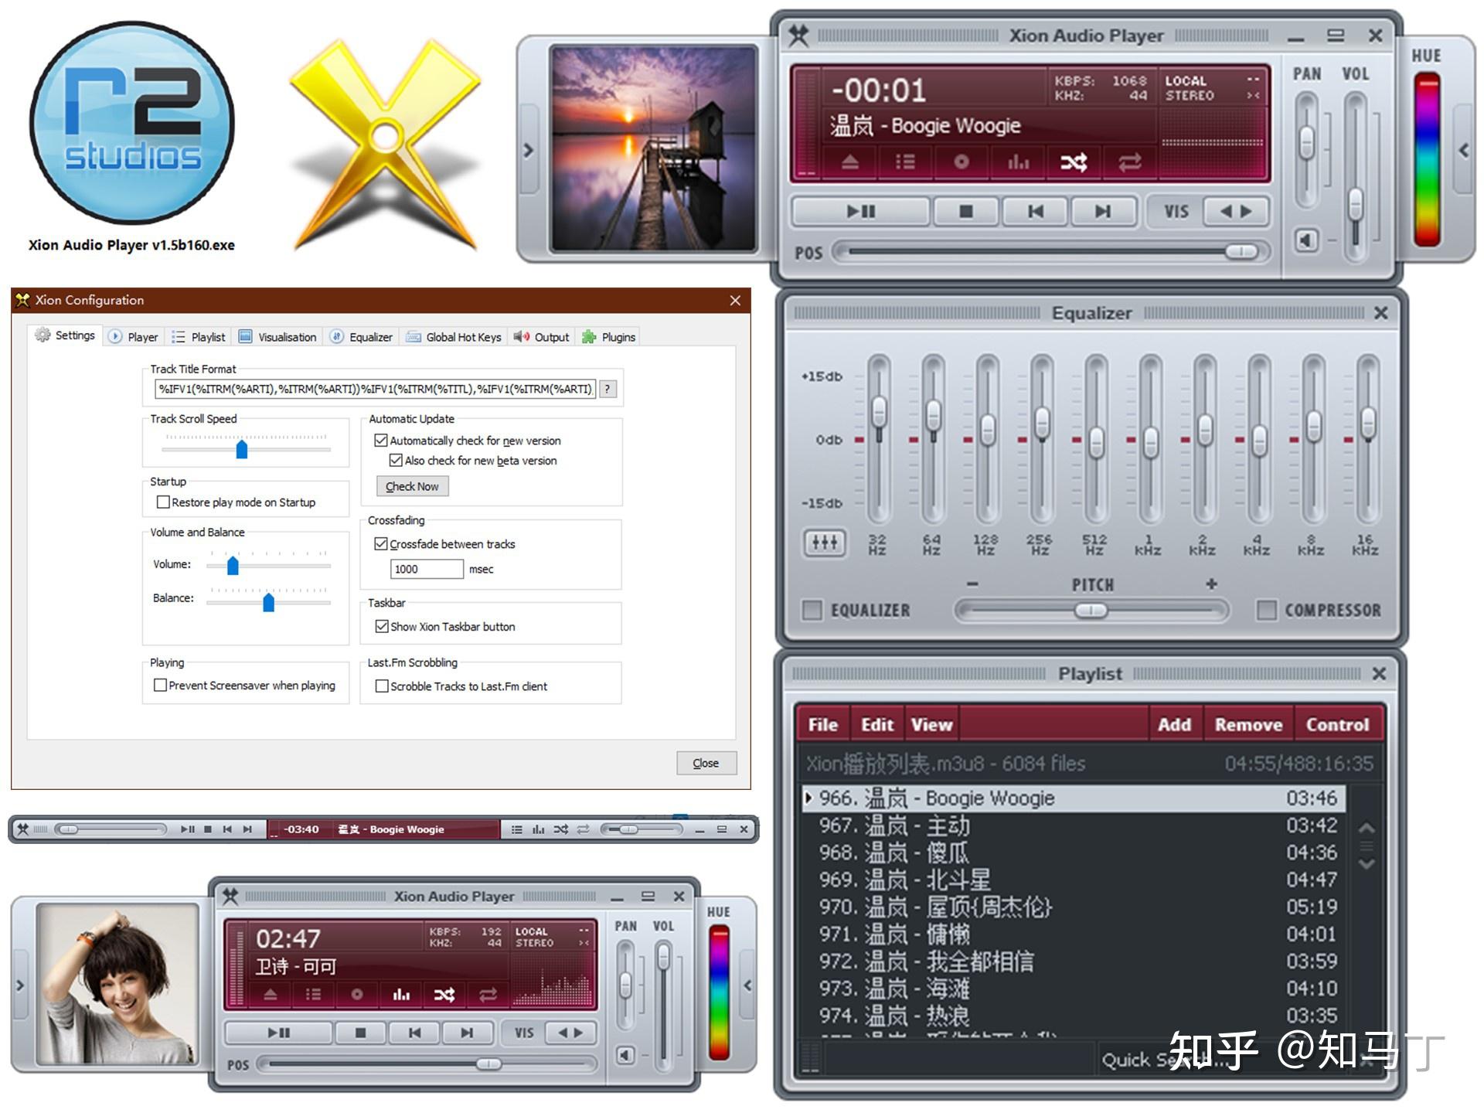Open the playlist icon in the player display

[x=904, y=162]
